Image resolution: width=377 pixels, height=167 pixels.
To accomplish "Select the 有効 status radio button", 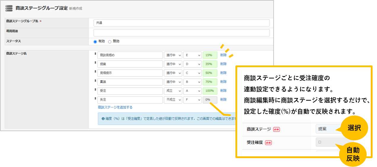I will point(95,42).
